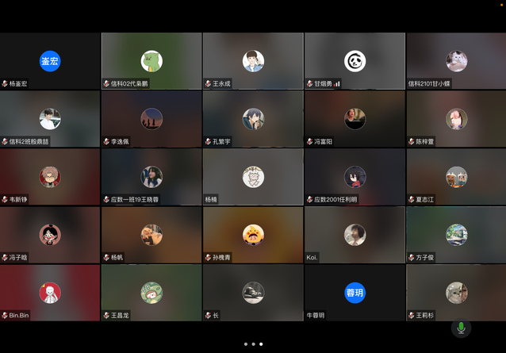506x353 pixels.
Task: Select the Koi. participant video tile
Action: (355, 235)
